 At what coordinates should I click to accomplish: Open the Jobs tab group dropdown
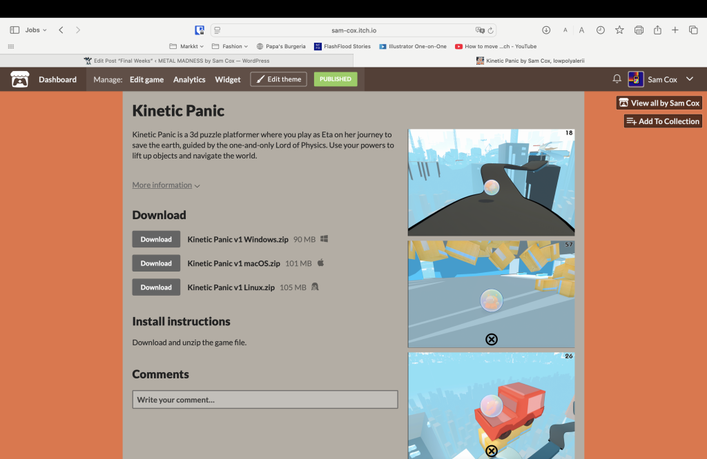click(36, 30)
